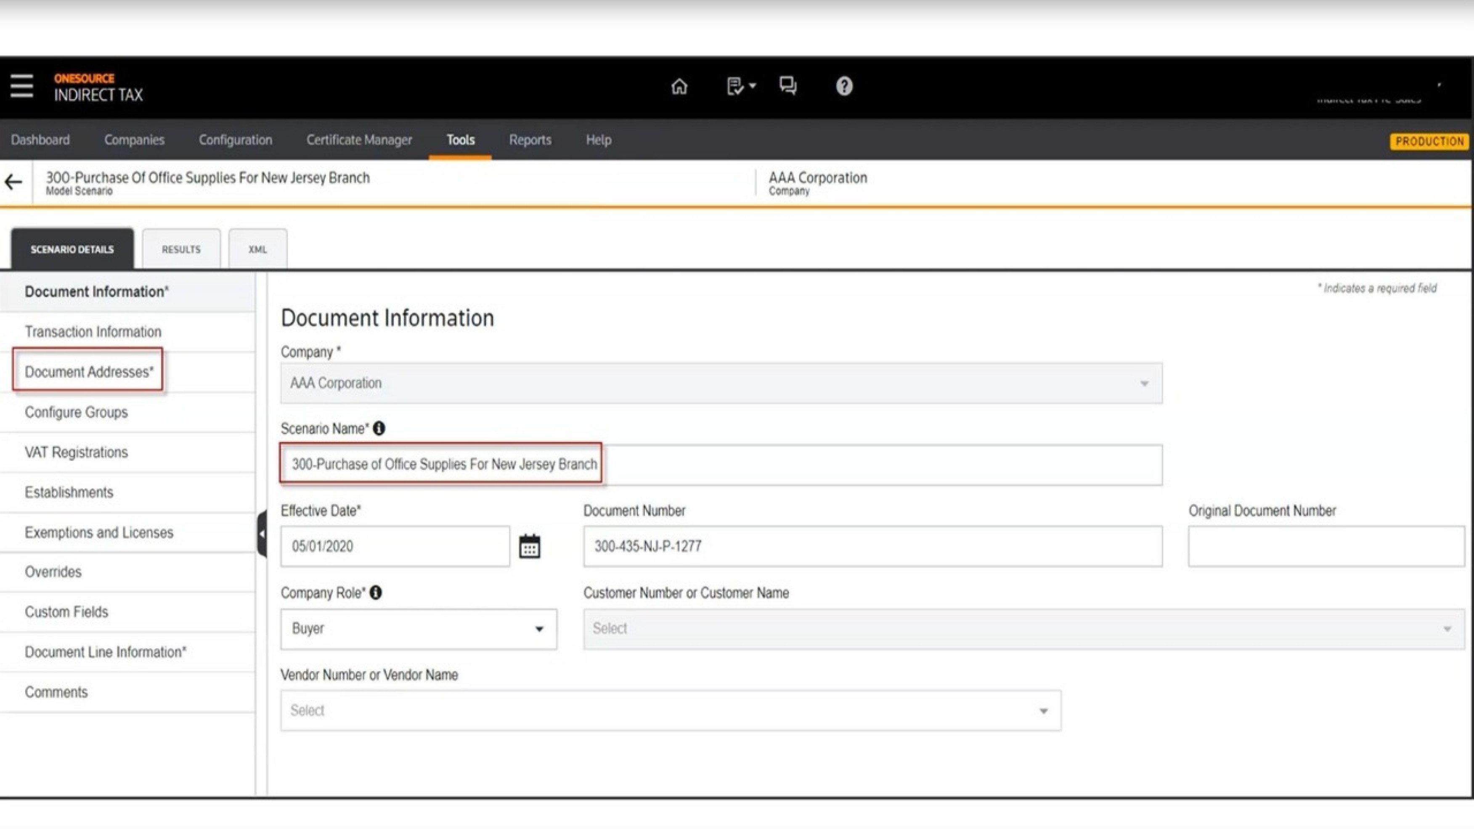Click the back arrow icon

coord(14,182)
